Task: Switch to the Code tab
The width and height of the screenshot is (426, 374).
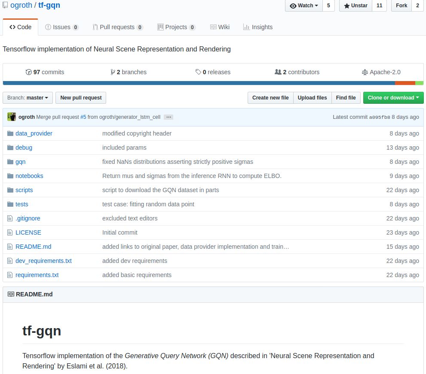Action: 20,27
